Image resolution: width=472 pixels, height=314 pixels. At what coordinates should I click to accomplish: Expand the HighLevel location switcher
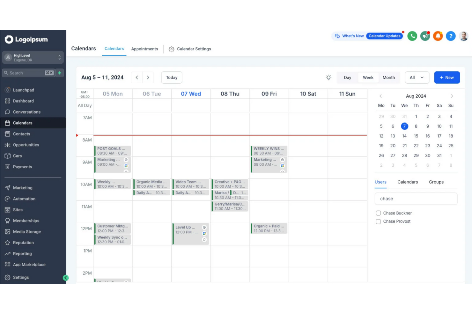click(59, 57)
